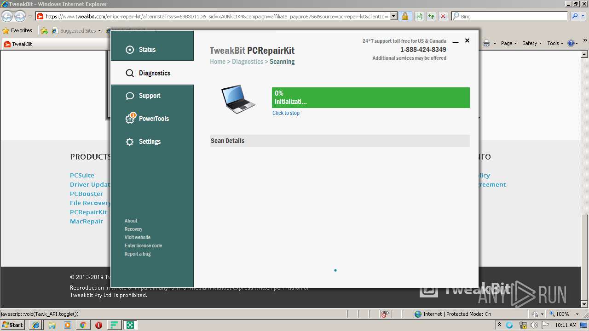The image size is (589, 331).
Task: Click the Chrome taskbar icon
Action: point(83,325)
